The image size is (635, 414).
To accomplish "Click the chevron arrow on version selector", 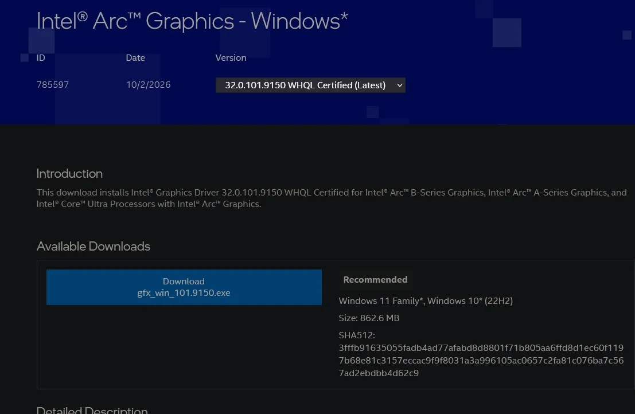I will [x=399, y=85].
